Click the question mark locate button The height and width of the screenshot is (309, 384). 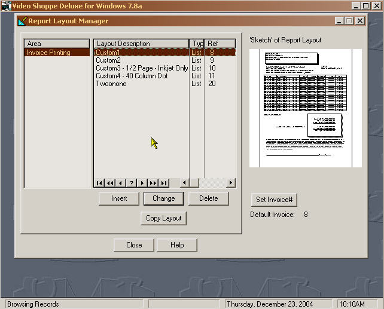132,183
